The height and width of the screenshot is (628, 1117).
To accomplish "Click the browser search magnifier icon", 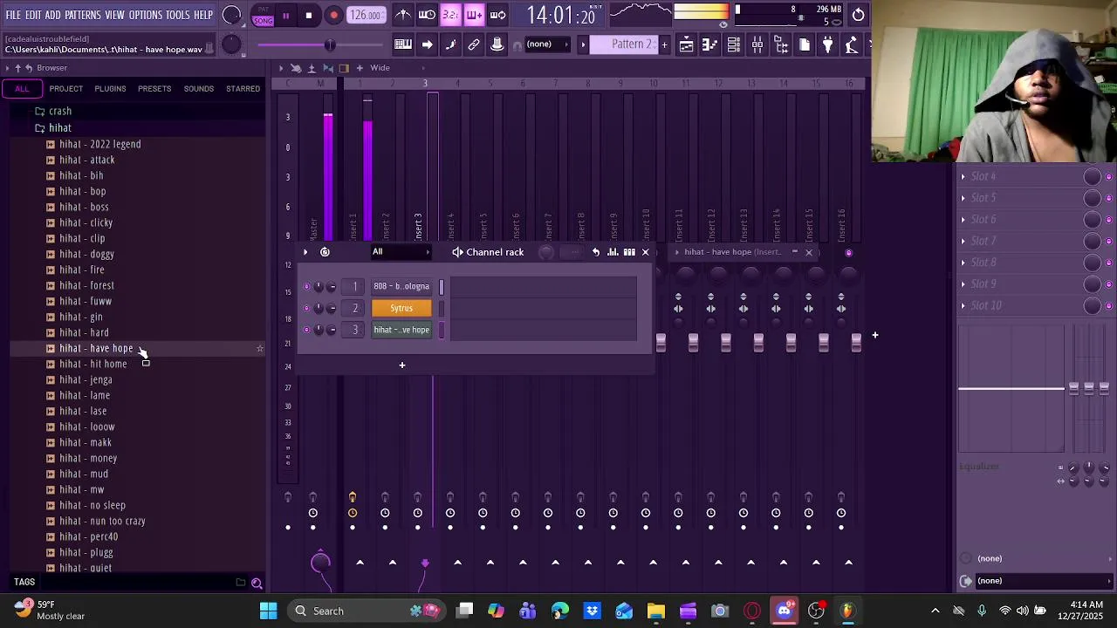I will 257,583.
